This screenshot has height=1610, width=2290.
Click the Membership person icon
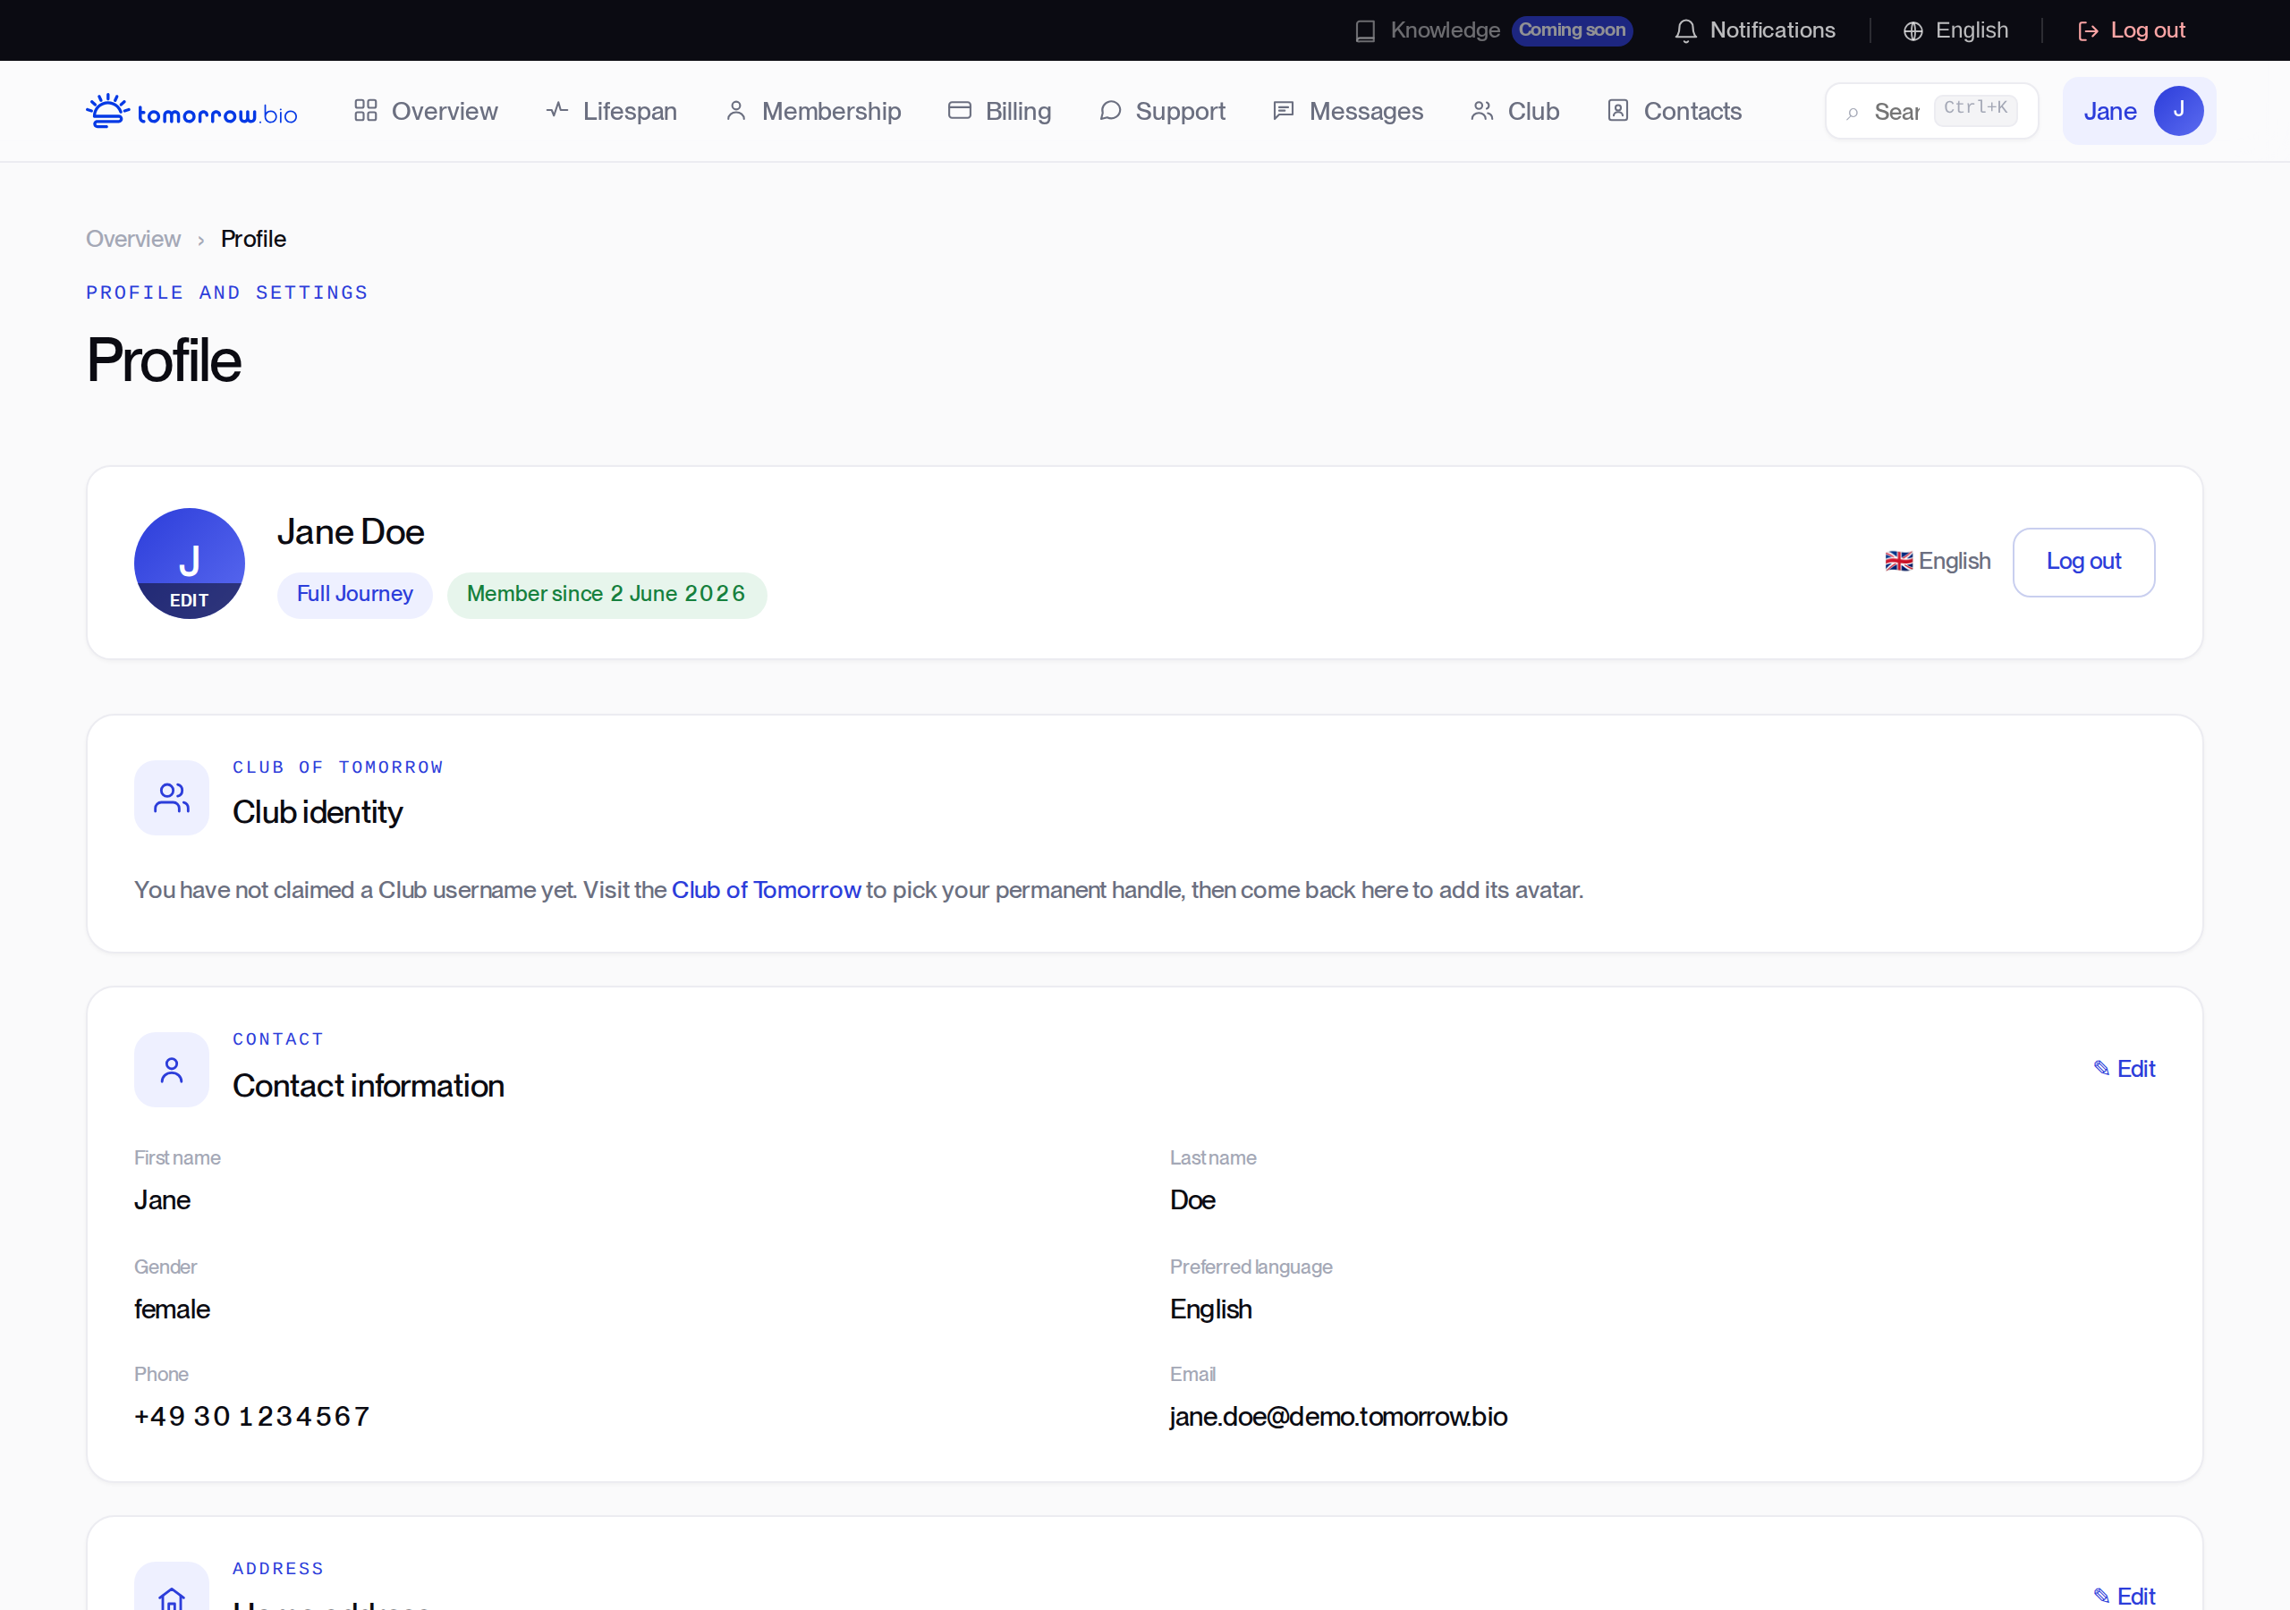click(736, 111)
